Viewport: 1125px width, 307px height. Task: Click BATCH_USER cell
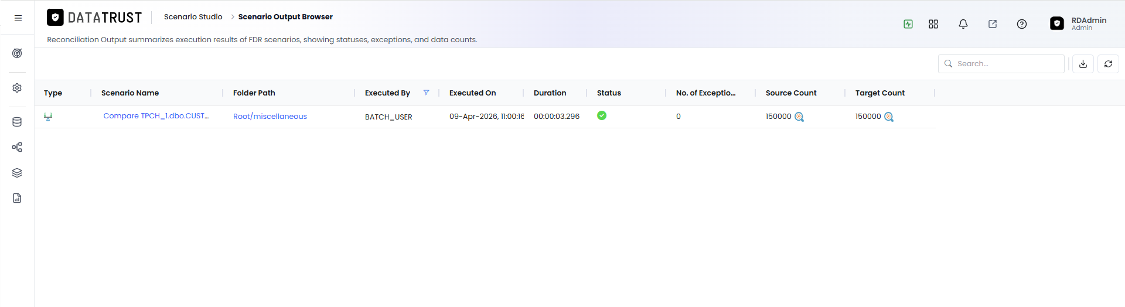click(x=388, y=117)
